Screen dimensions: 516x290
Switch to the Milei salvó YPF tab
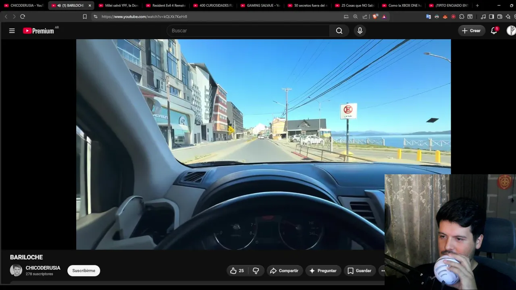pyautogui.click(x=119, y=6)
